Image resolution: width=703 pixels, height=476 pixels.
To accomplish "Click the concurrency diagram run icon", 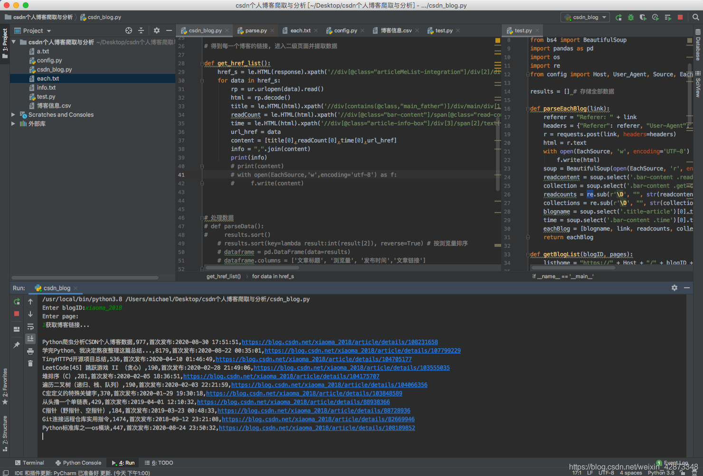I will 668,17.
